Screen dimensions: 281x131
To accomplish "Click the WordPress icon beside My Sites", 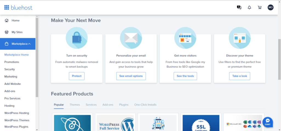I will 7,32.
